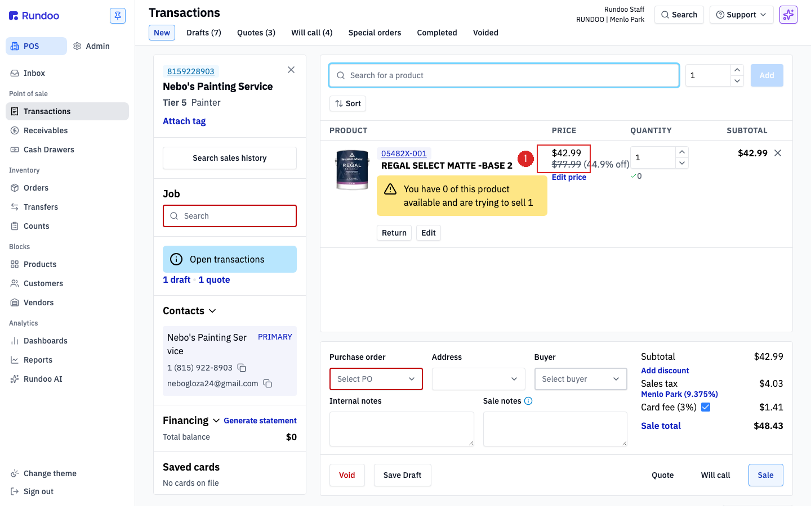
Task: Copy the contact phone number
Action: 242,368
